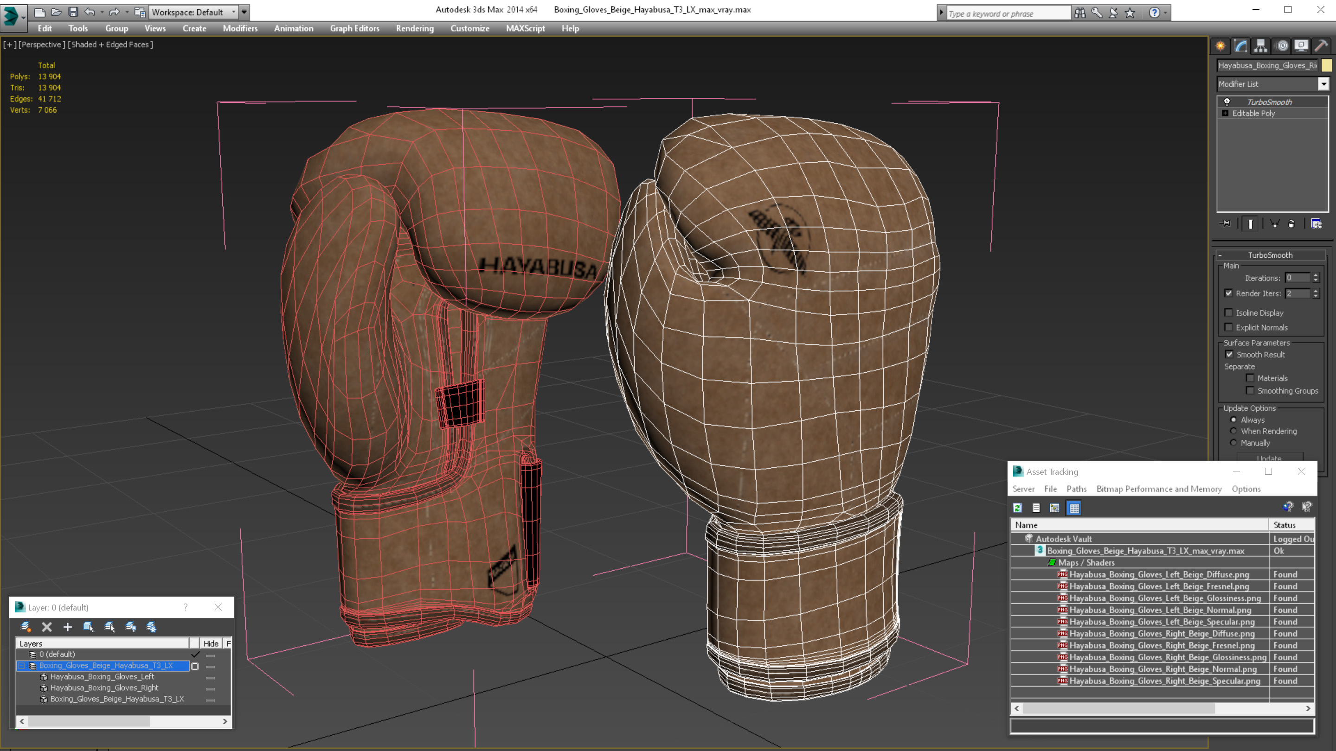Image resolution: width=1336 pixels, height=751 pixels.
Task: Select the Hayabusa_Boxing_Gloves_Left layer item
Action: tap(102, 676)
